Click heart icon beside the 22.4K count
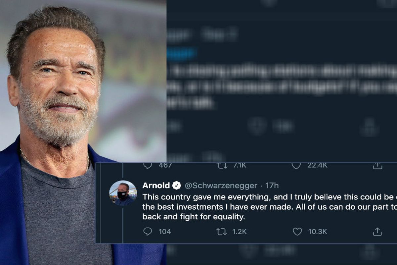Viewport: 397px width, 265px height. pyautogui.click(x=296, y=165)
